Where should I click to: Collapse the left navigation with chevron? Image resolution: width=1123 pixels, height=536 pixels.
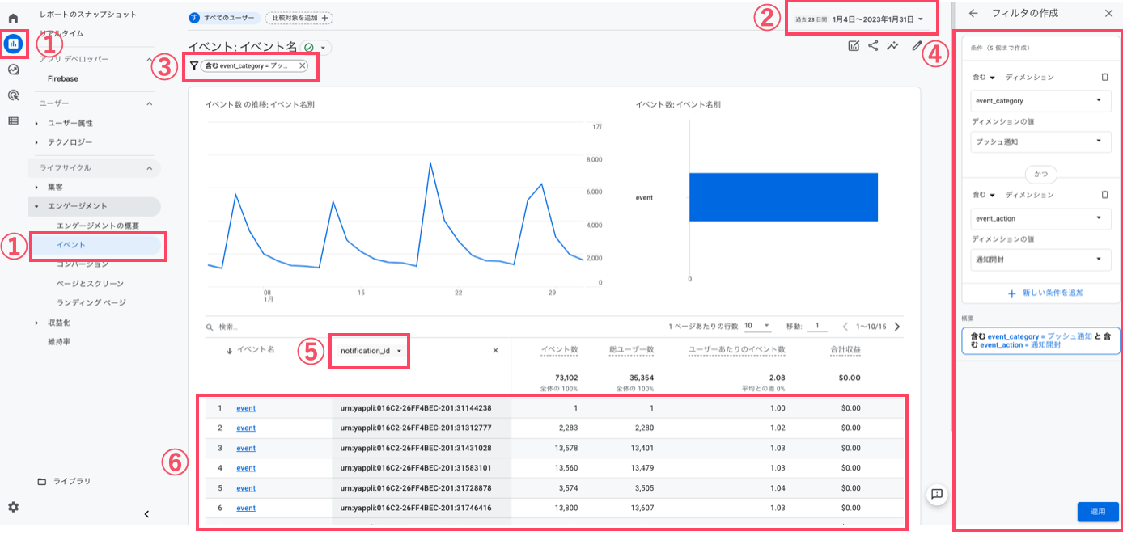[146, 514]
